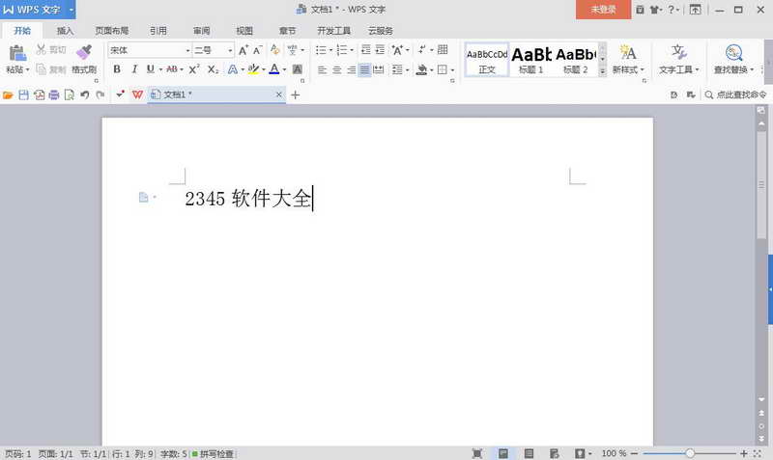This screenshot has width=773, height=460.
Task: Expand the font color dropdown arrow
Action: (284, 69)
